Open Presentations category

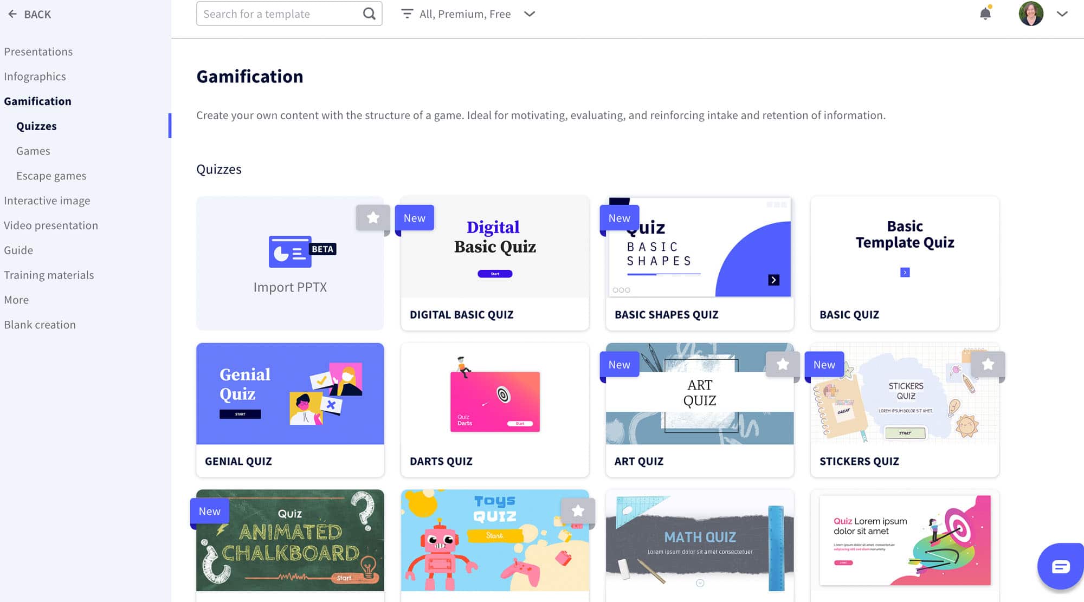pyautogui.click(x=38, y=51)
